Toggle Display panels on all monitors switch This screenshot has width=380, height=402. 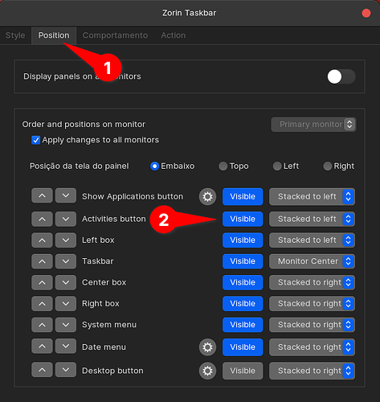341,77
